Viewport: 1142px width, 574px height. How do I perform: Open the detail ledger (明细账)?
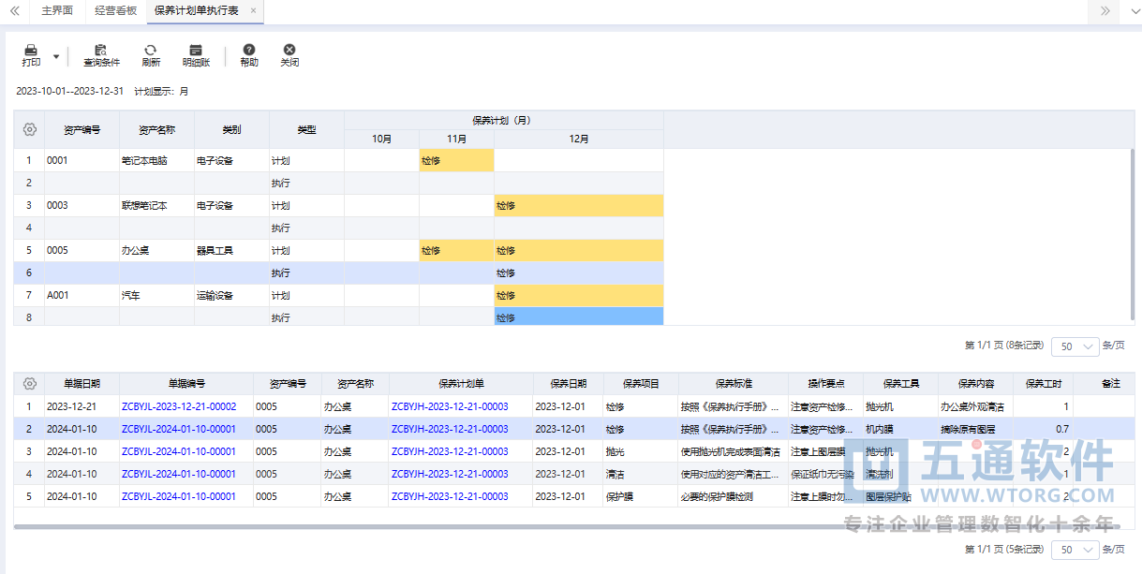(196, 55)
